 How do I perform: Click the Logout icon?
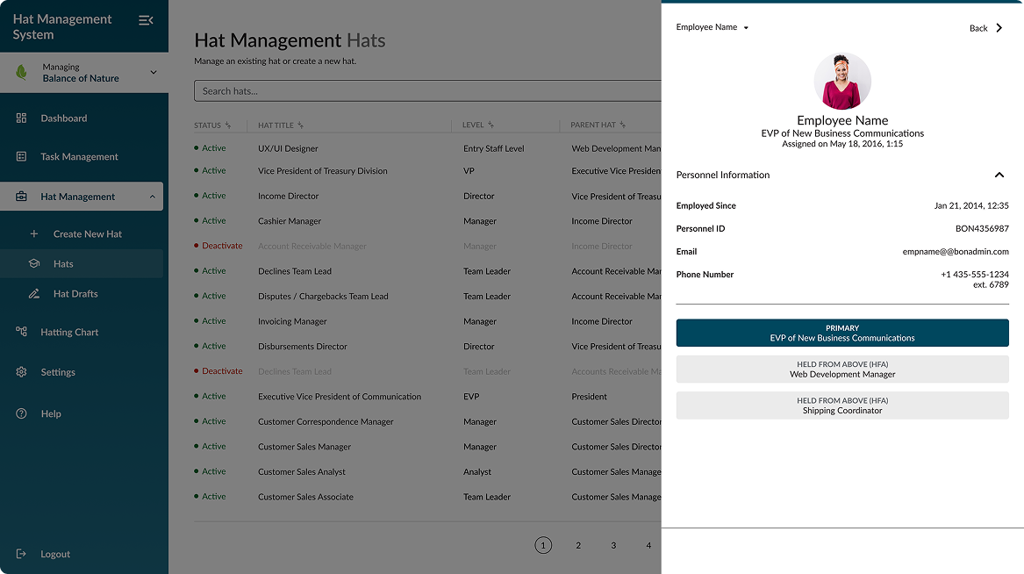click(22, 554)
